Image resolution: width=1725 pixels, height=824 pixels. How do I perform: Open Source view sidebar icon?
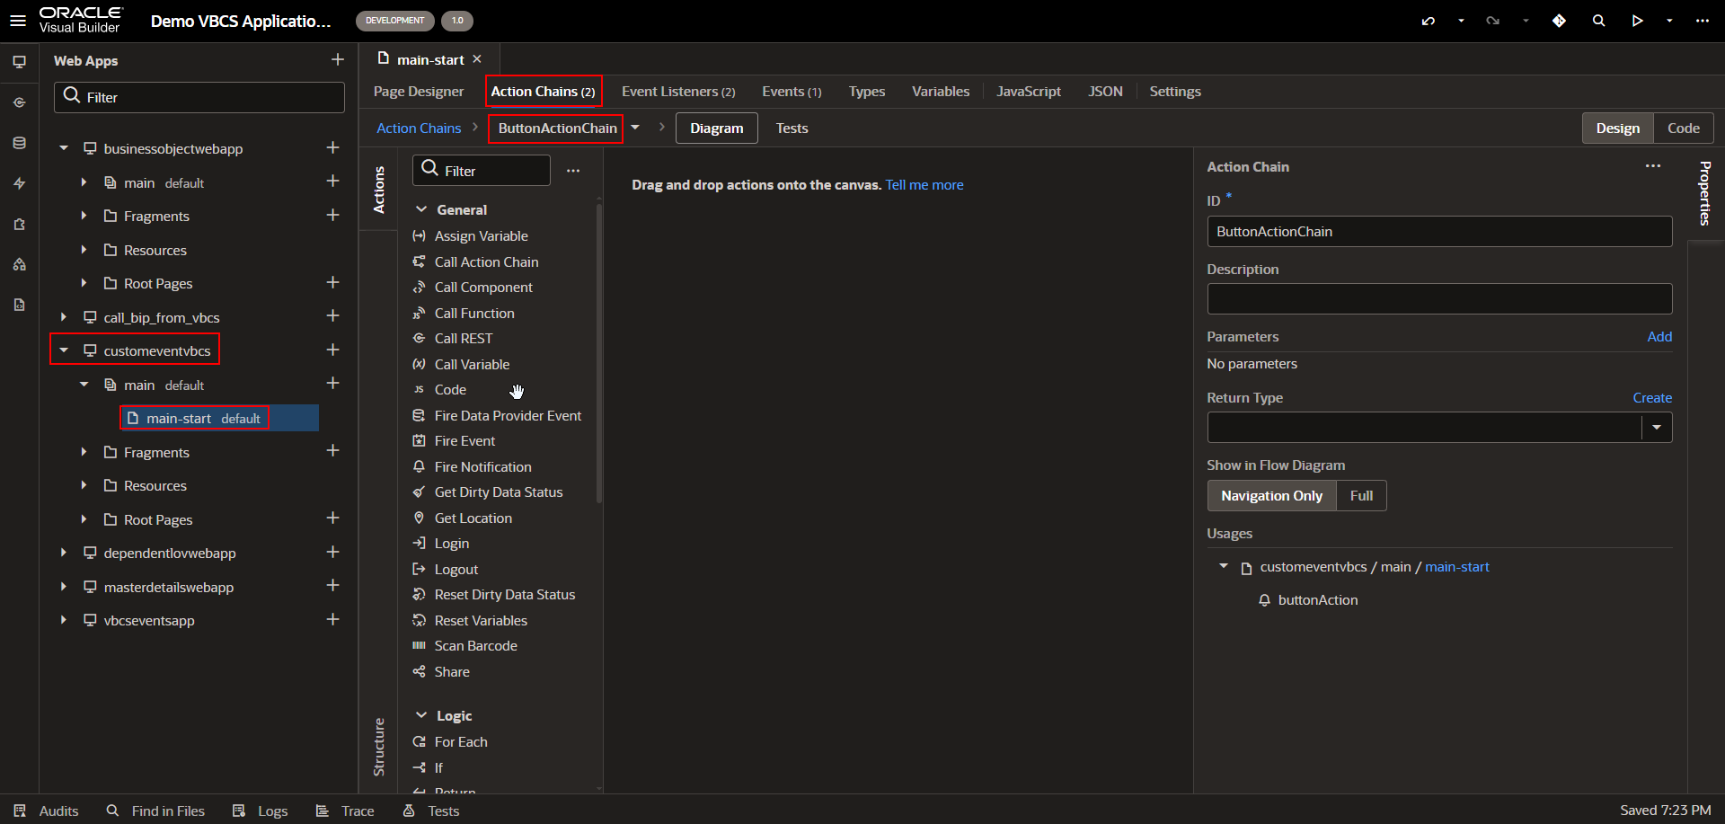point(19,305)
